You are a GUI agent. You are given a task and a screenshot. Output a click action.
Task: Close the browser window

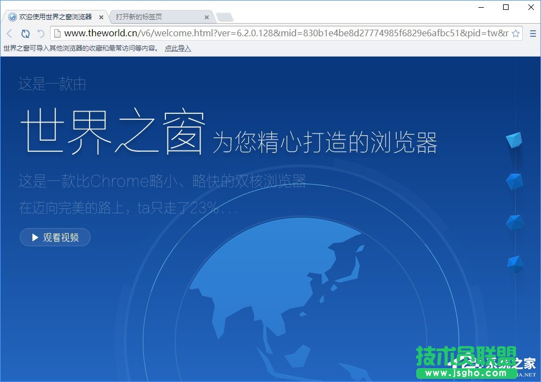(x=531, y=7)
